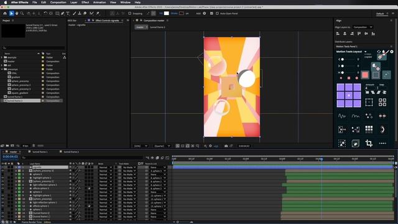Click master breadcrumb button in viewer
This screenshot has width=398, height=224.
pyautogui.click(x=141, y=27)
